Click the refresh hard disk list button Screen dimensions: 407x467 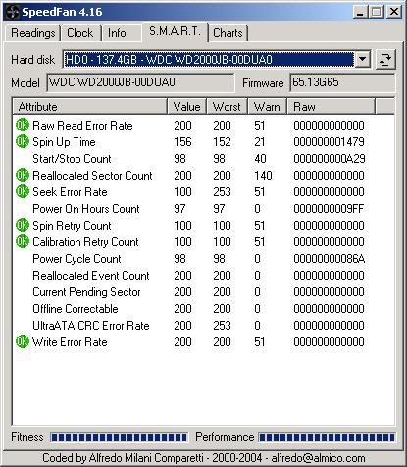385,60
